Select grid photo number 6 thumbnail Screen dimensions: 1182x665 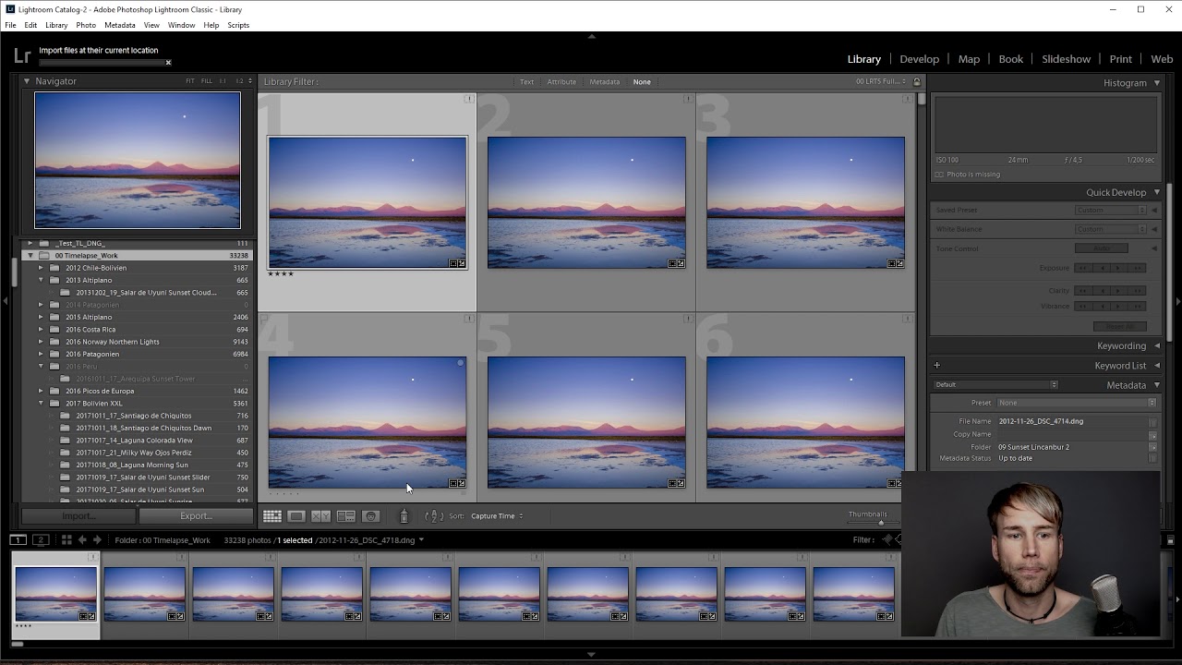(805, 422)
